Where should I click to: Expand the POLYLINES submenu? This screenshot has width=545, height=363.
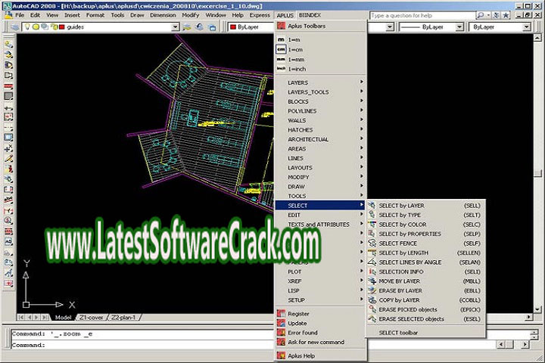click(320, 111)
